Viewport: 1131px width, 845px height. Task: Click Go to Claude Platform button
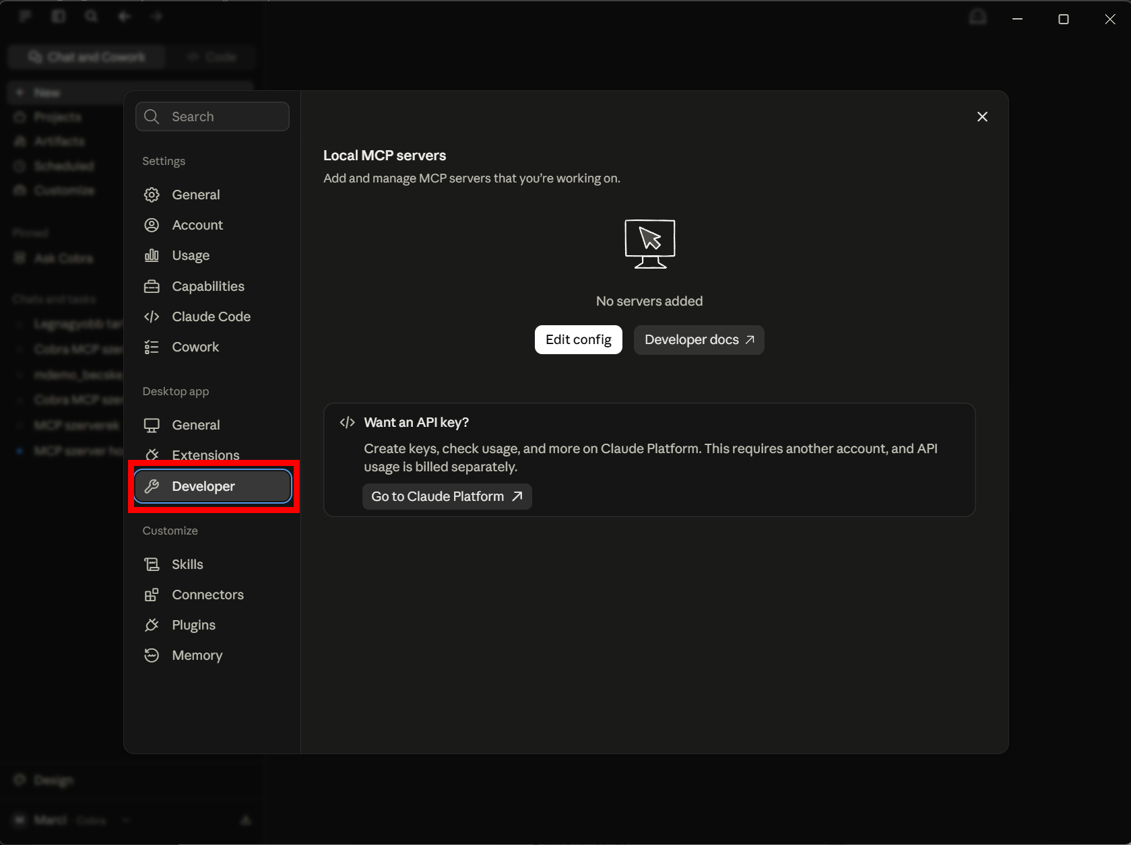point(447,496)
